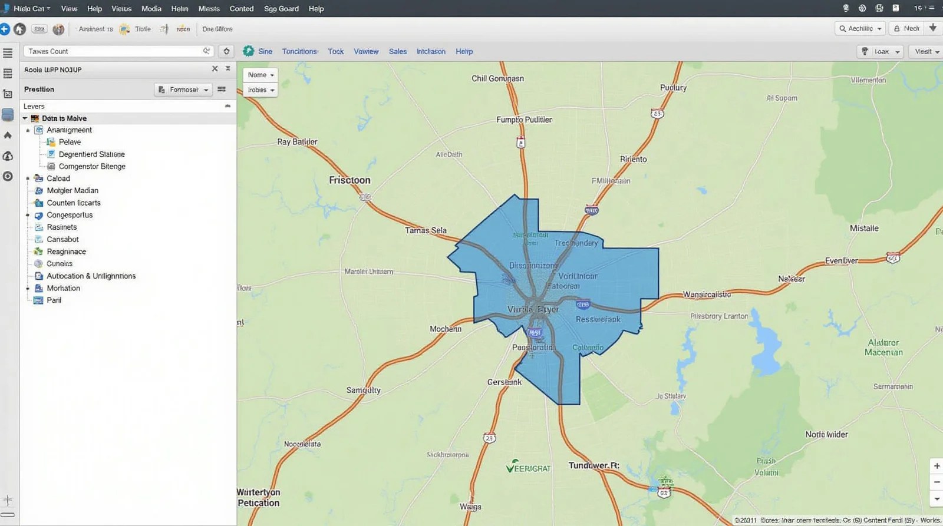The width and height of the screenshot is (943, 526).
Task: Click the Reagninace layer icon
Action: coord(38,252)
